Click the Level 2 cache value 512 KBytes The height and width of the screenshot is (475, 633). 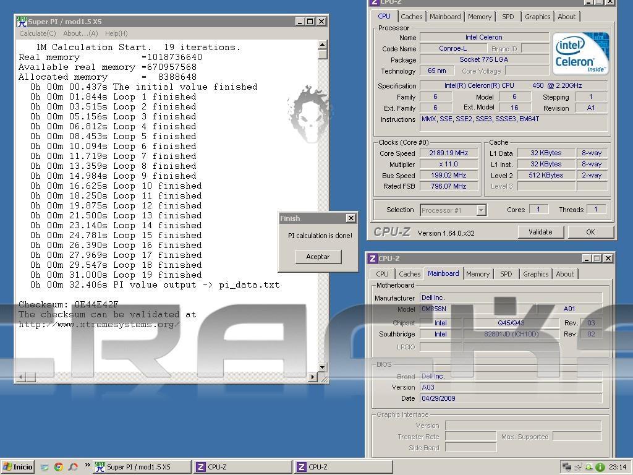pyautogui.click(x=546, y=175)
